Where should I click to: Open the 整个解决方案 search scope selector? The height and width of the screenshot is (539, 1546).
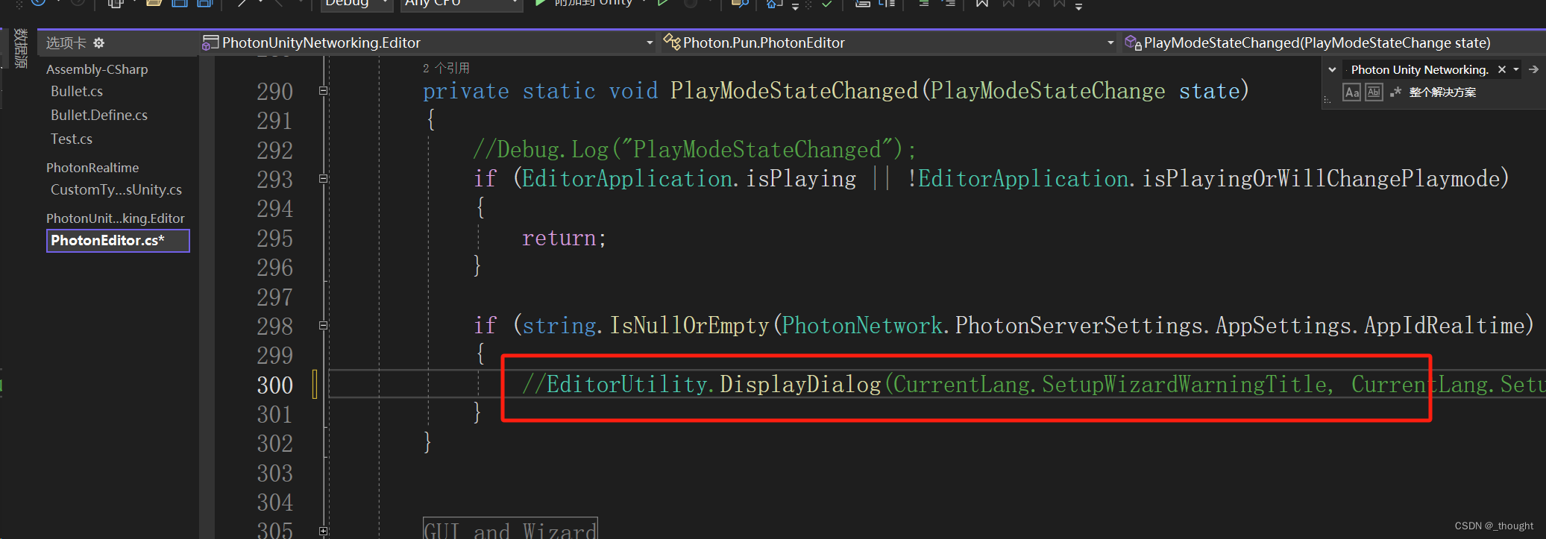click(1442, 92)
